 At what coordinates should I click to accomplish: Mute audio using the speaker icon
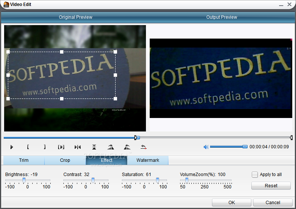point(206,147)
